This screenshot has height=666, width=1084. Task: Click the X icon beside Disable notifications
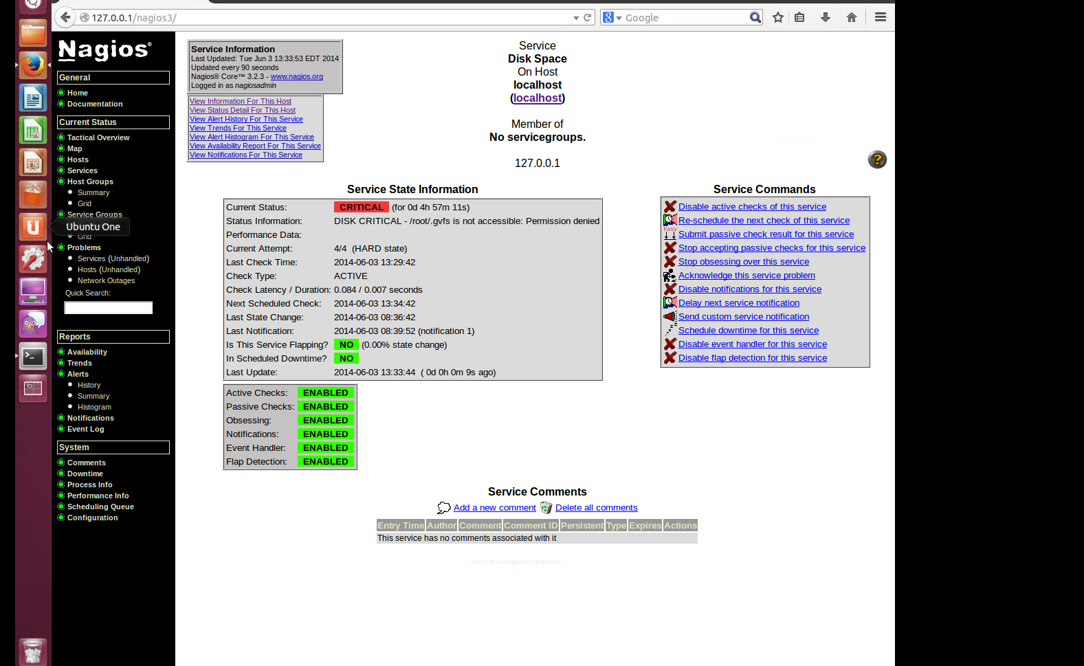pos(670,289)
